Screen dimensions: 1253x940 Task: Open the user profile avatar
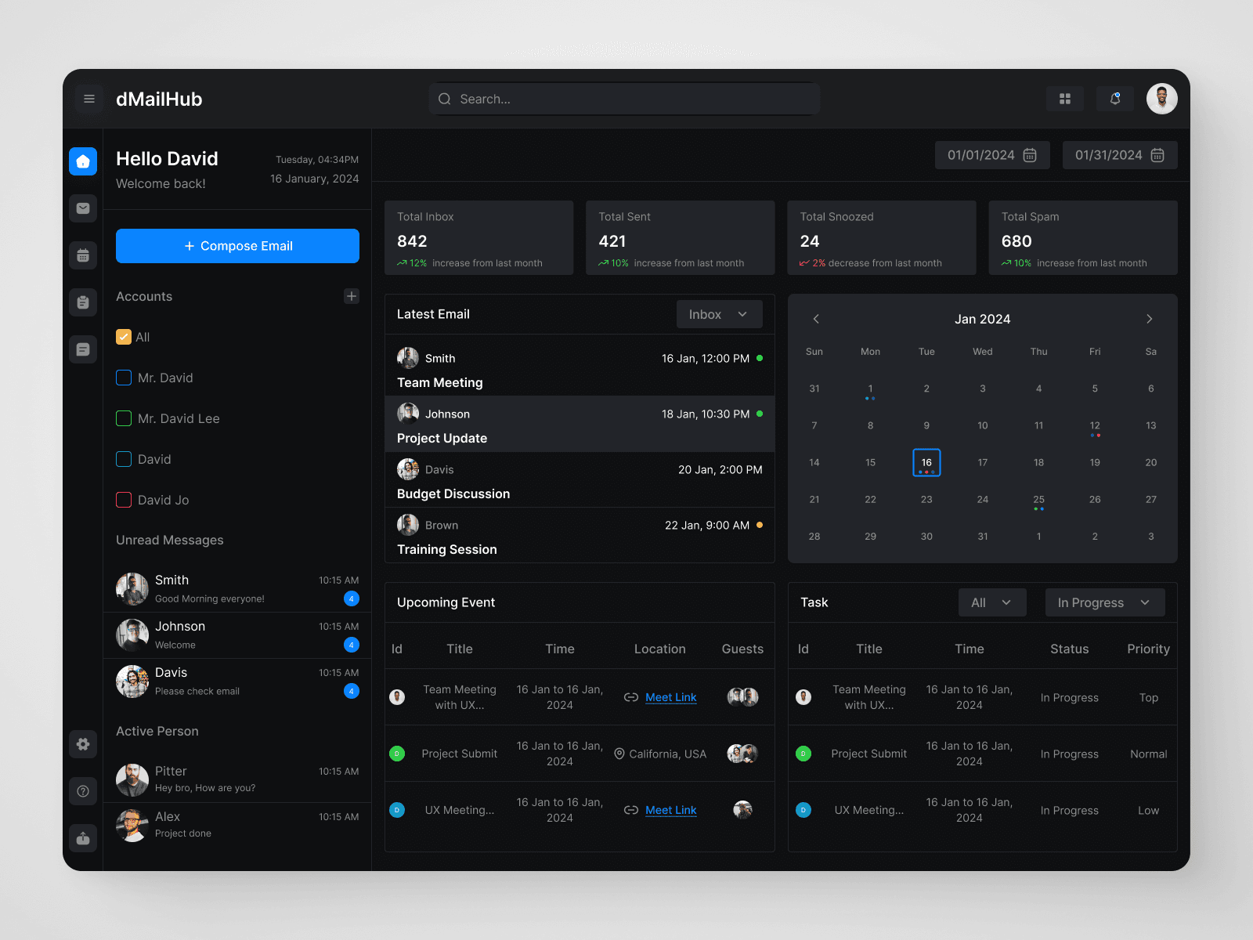[1162, 99]
